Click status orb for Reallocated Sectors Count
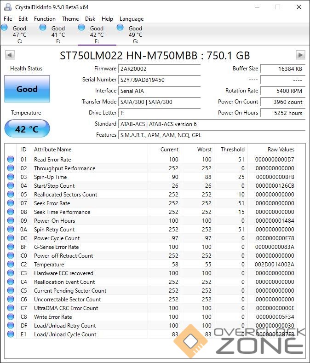This screenshot has height=363, width=310. (x=11, y=195)
